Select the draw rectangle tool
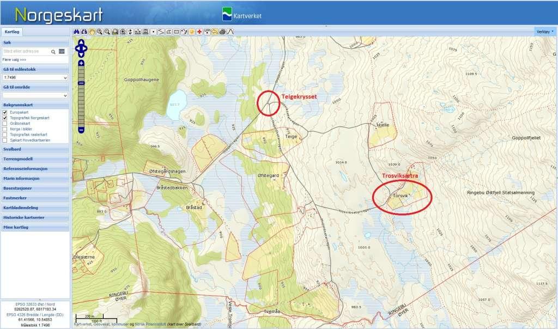The width and height of the screenshot is (558, 329). point(177,32)
